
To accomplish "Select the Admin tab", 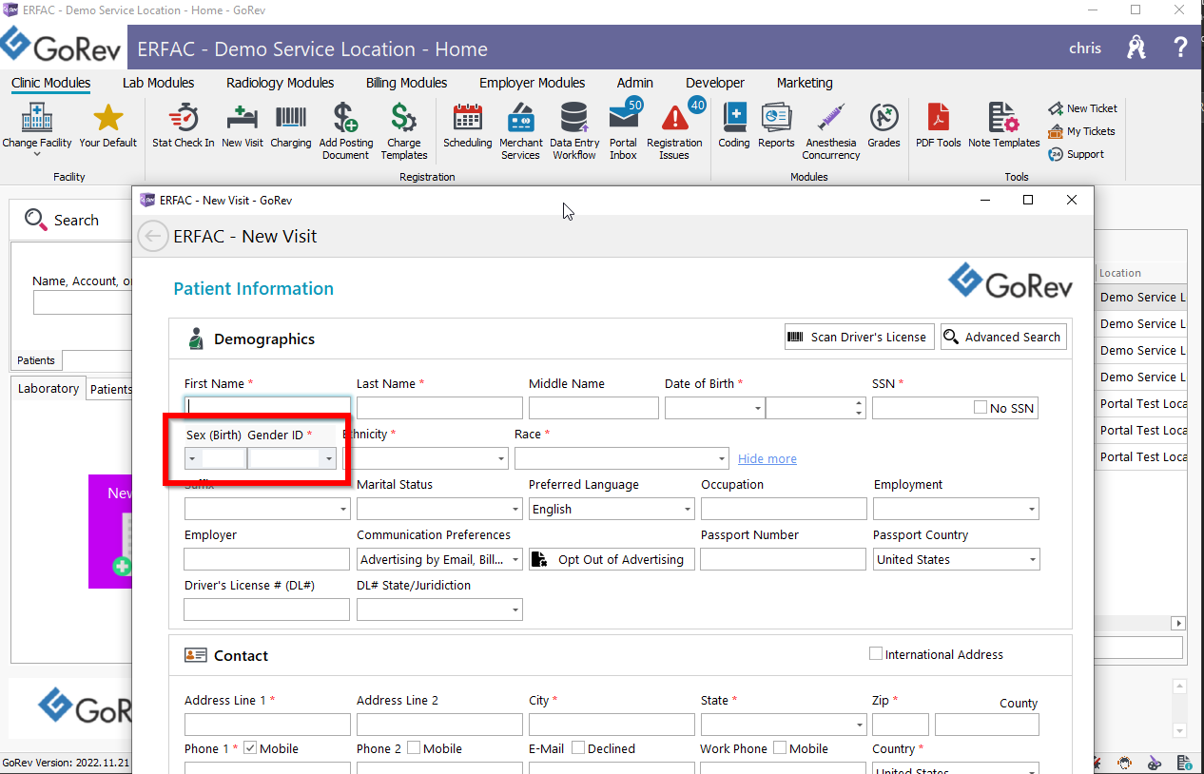I will click(x=635, y=83).
